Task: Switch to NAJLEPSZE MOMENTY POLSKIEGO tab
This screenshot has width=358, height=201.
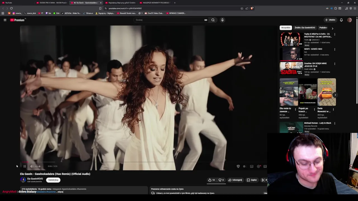Action: [155, 3]
